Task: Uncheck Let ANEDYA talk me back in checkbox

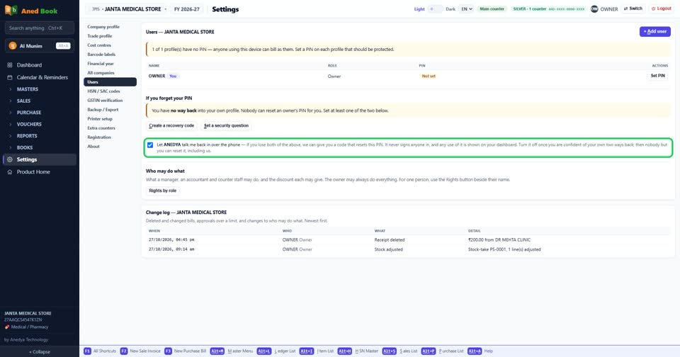Action: [150, 145]
